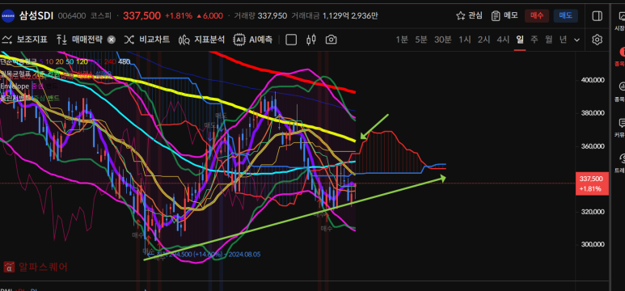The image size is (625, 291).
Task: Open the 메모 notepad
Action: (505, 16)
